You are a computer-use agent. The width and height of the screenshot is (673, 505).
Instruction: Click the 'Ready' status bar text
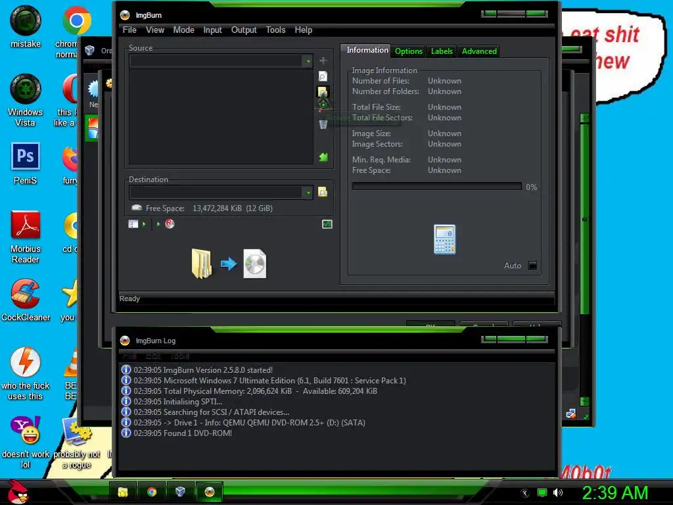129,299
